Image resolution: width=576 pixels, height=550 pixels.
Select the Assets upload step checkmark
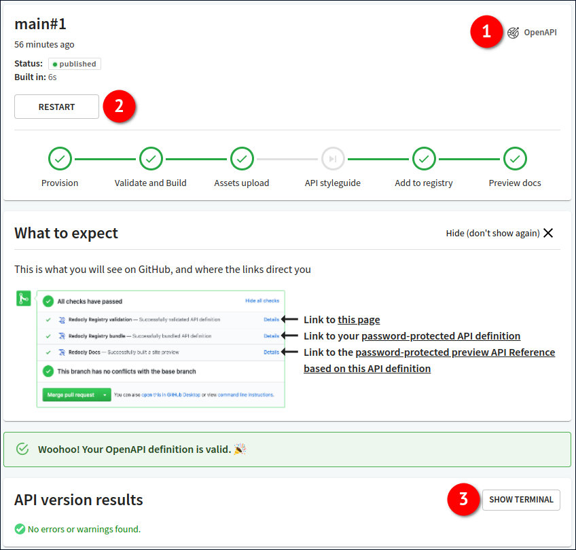(242, 159)
